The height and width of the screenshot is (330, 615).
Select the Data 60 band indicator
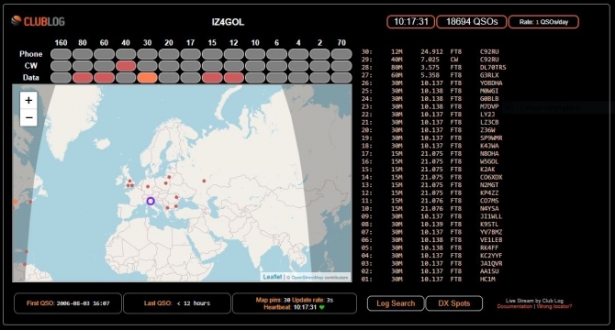click(104, 78)
